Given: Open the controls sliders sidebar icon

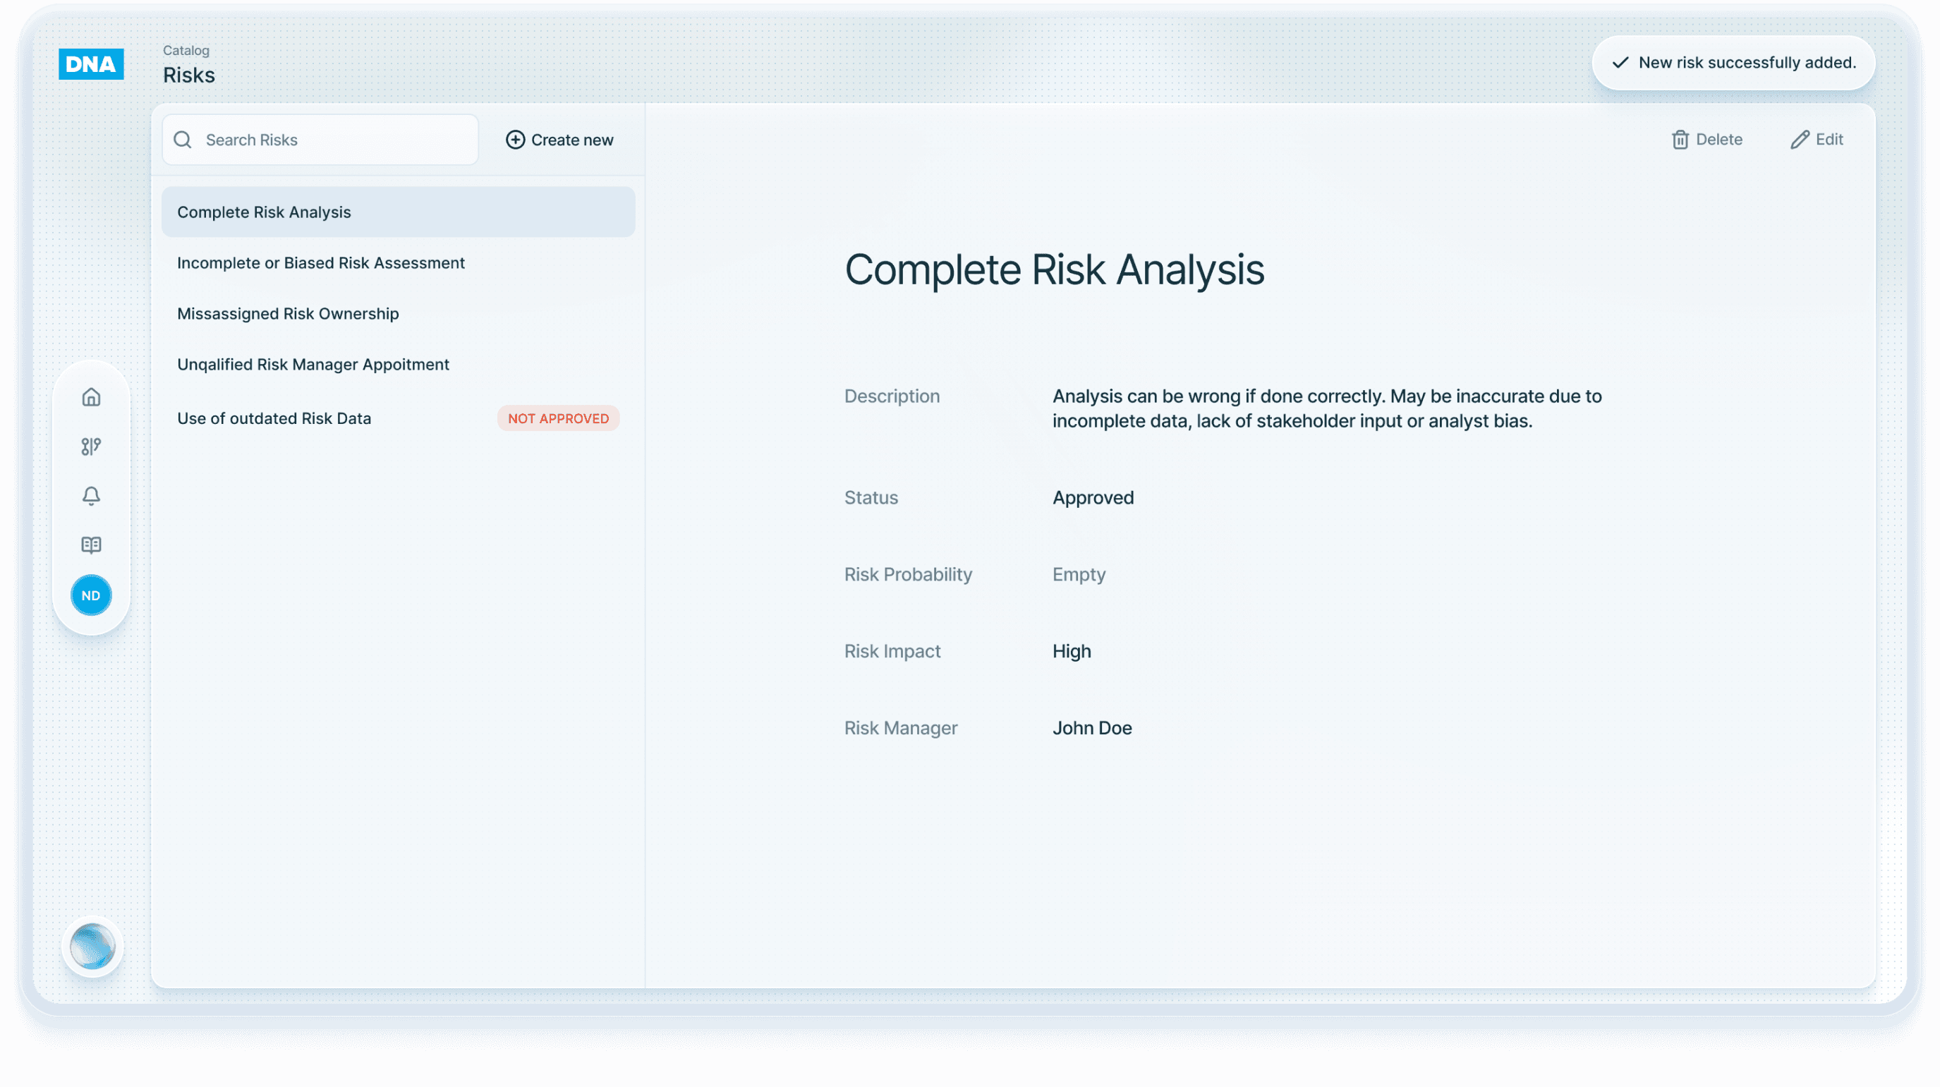Looking at the screenshot, I should coord(91,447).
